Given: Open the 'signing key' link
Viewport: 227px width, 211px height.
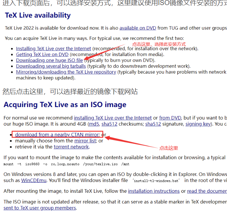Looking at the screenshot, I should point(198,124).
